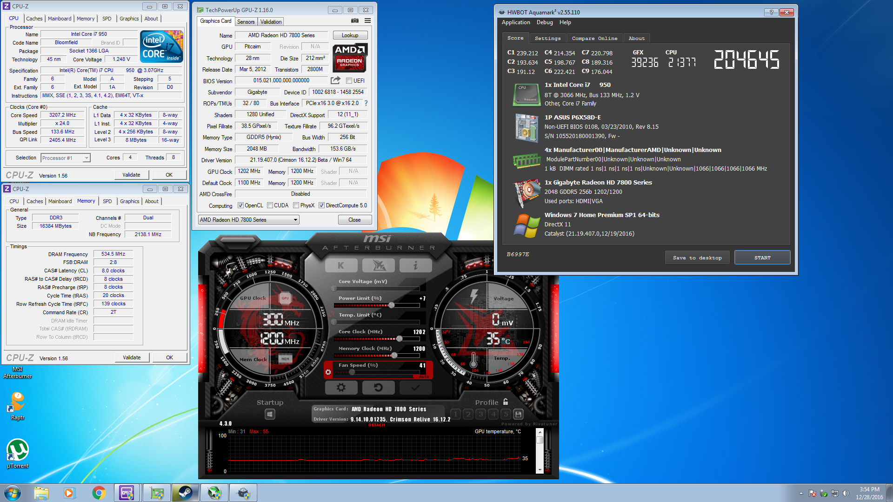Open MSI Afterburner desktop shortcut
The height and width of the screenshot is (502, 893).
pyautogui.click(x=18, y=372)
